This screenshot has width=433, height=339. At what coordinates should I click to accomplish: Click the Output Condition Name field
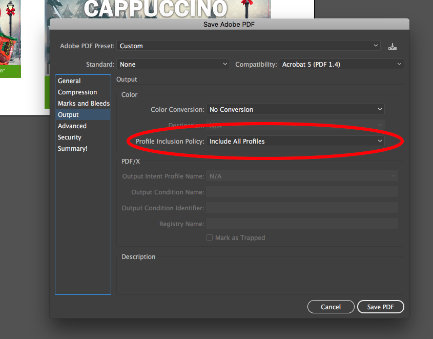coord(302,192)
